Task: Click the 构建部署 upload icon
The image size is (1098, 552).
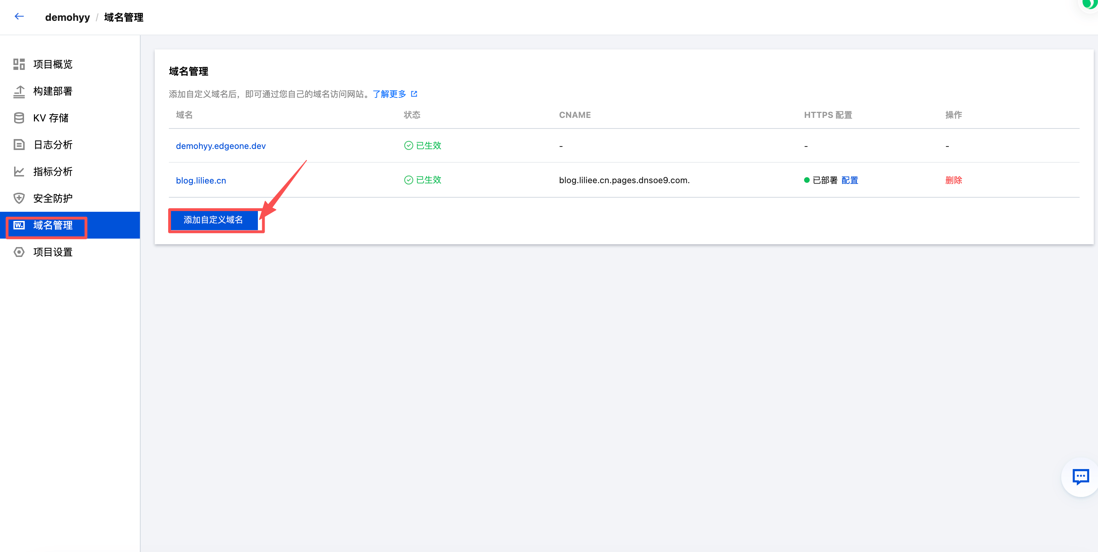Action: point(19,91)
